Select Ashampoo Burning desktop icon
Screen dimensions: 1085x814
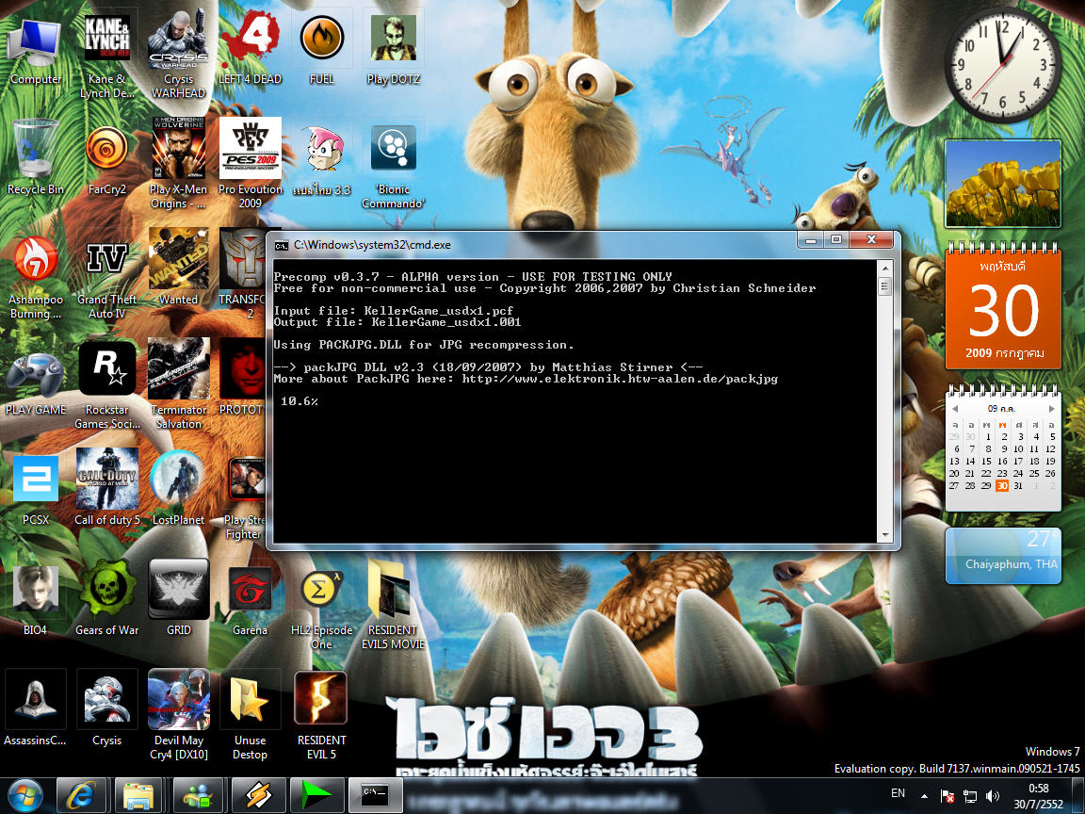tap(35, 277)
